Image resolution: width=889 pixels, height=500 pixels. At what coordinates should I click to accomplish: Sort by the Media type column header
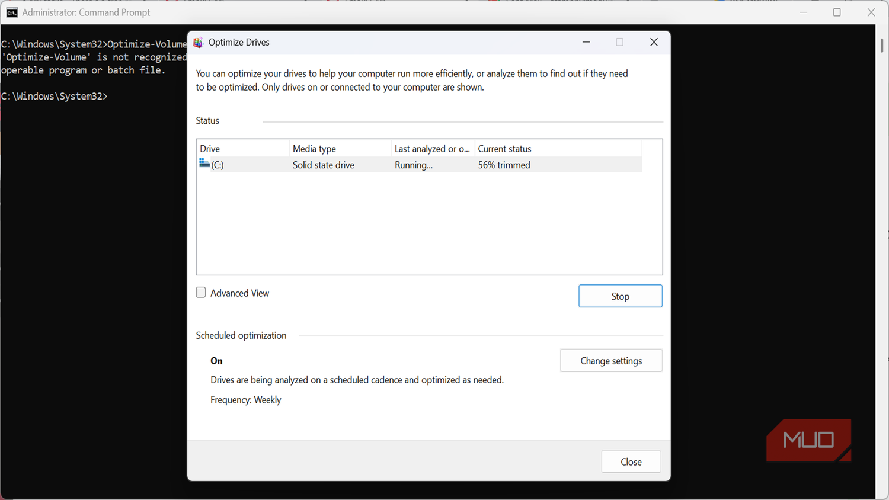[x=341, y=149]
